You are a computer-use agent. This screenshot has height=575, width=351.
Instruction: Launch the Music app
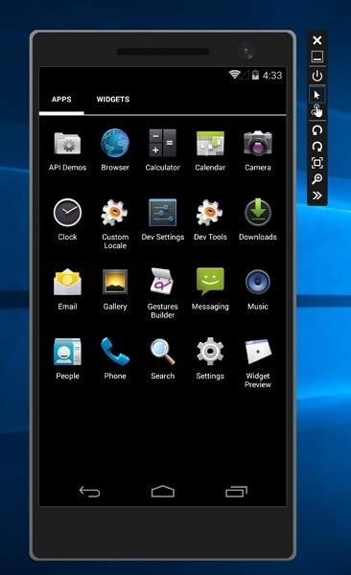258,289
